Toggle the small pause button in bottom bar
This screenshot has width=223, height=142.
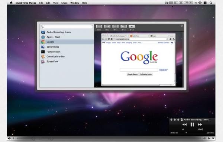pos(13,138)
